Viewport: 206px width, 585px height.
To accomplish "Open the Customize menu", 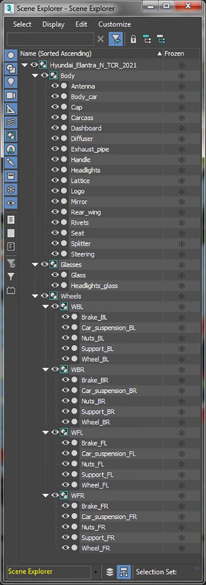I will [115, 24].
